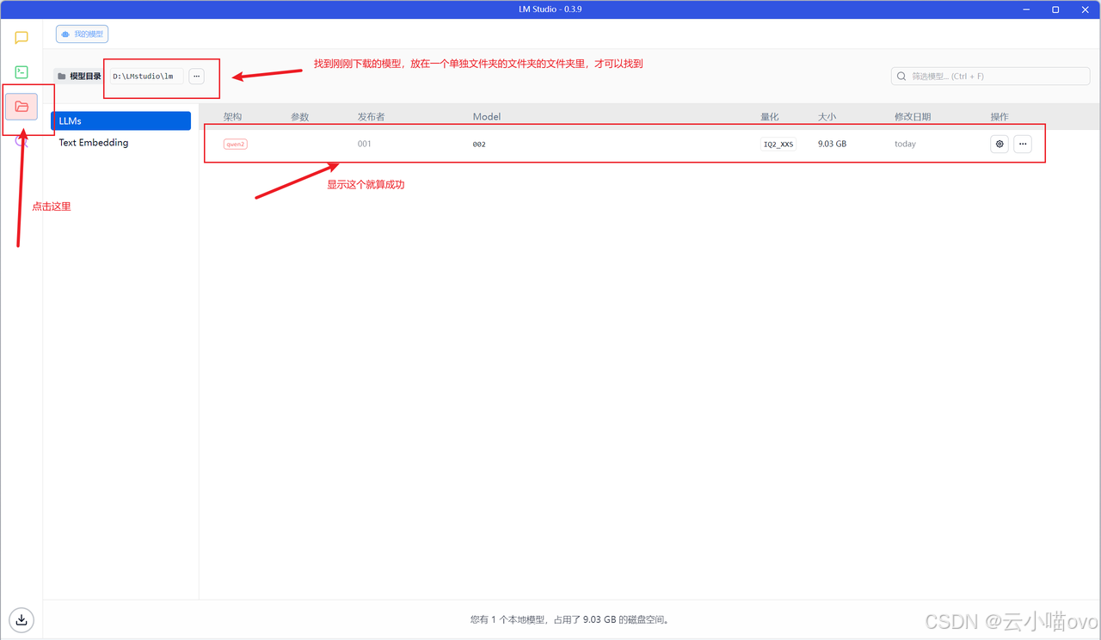Open My Models folder icon in the sidebar
Image resolution: width=1101 pixels, height=640 pixels.
22,107
